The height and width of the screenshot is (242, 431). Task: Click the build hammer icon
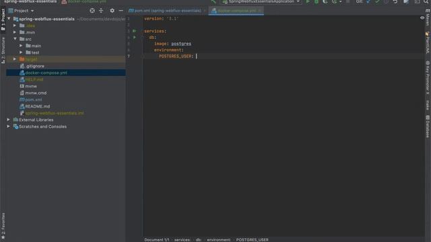pos(213,1)
